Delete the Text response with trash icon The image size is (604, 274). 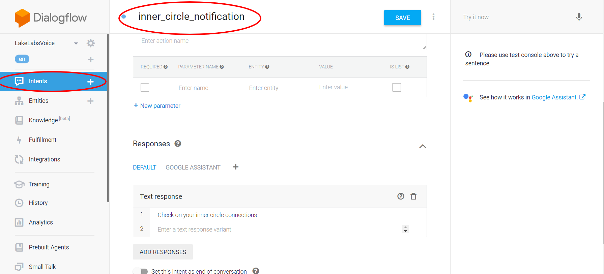413,196
